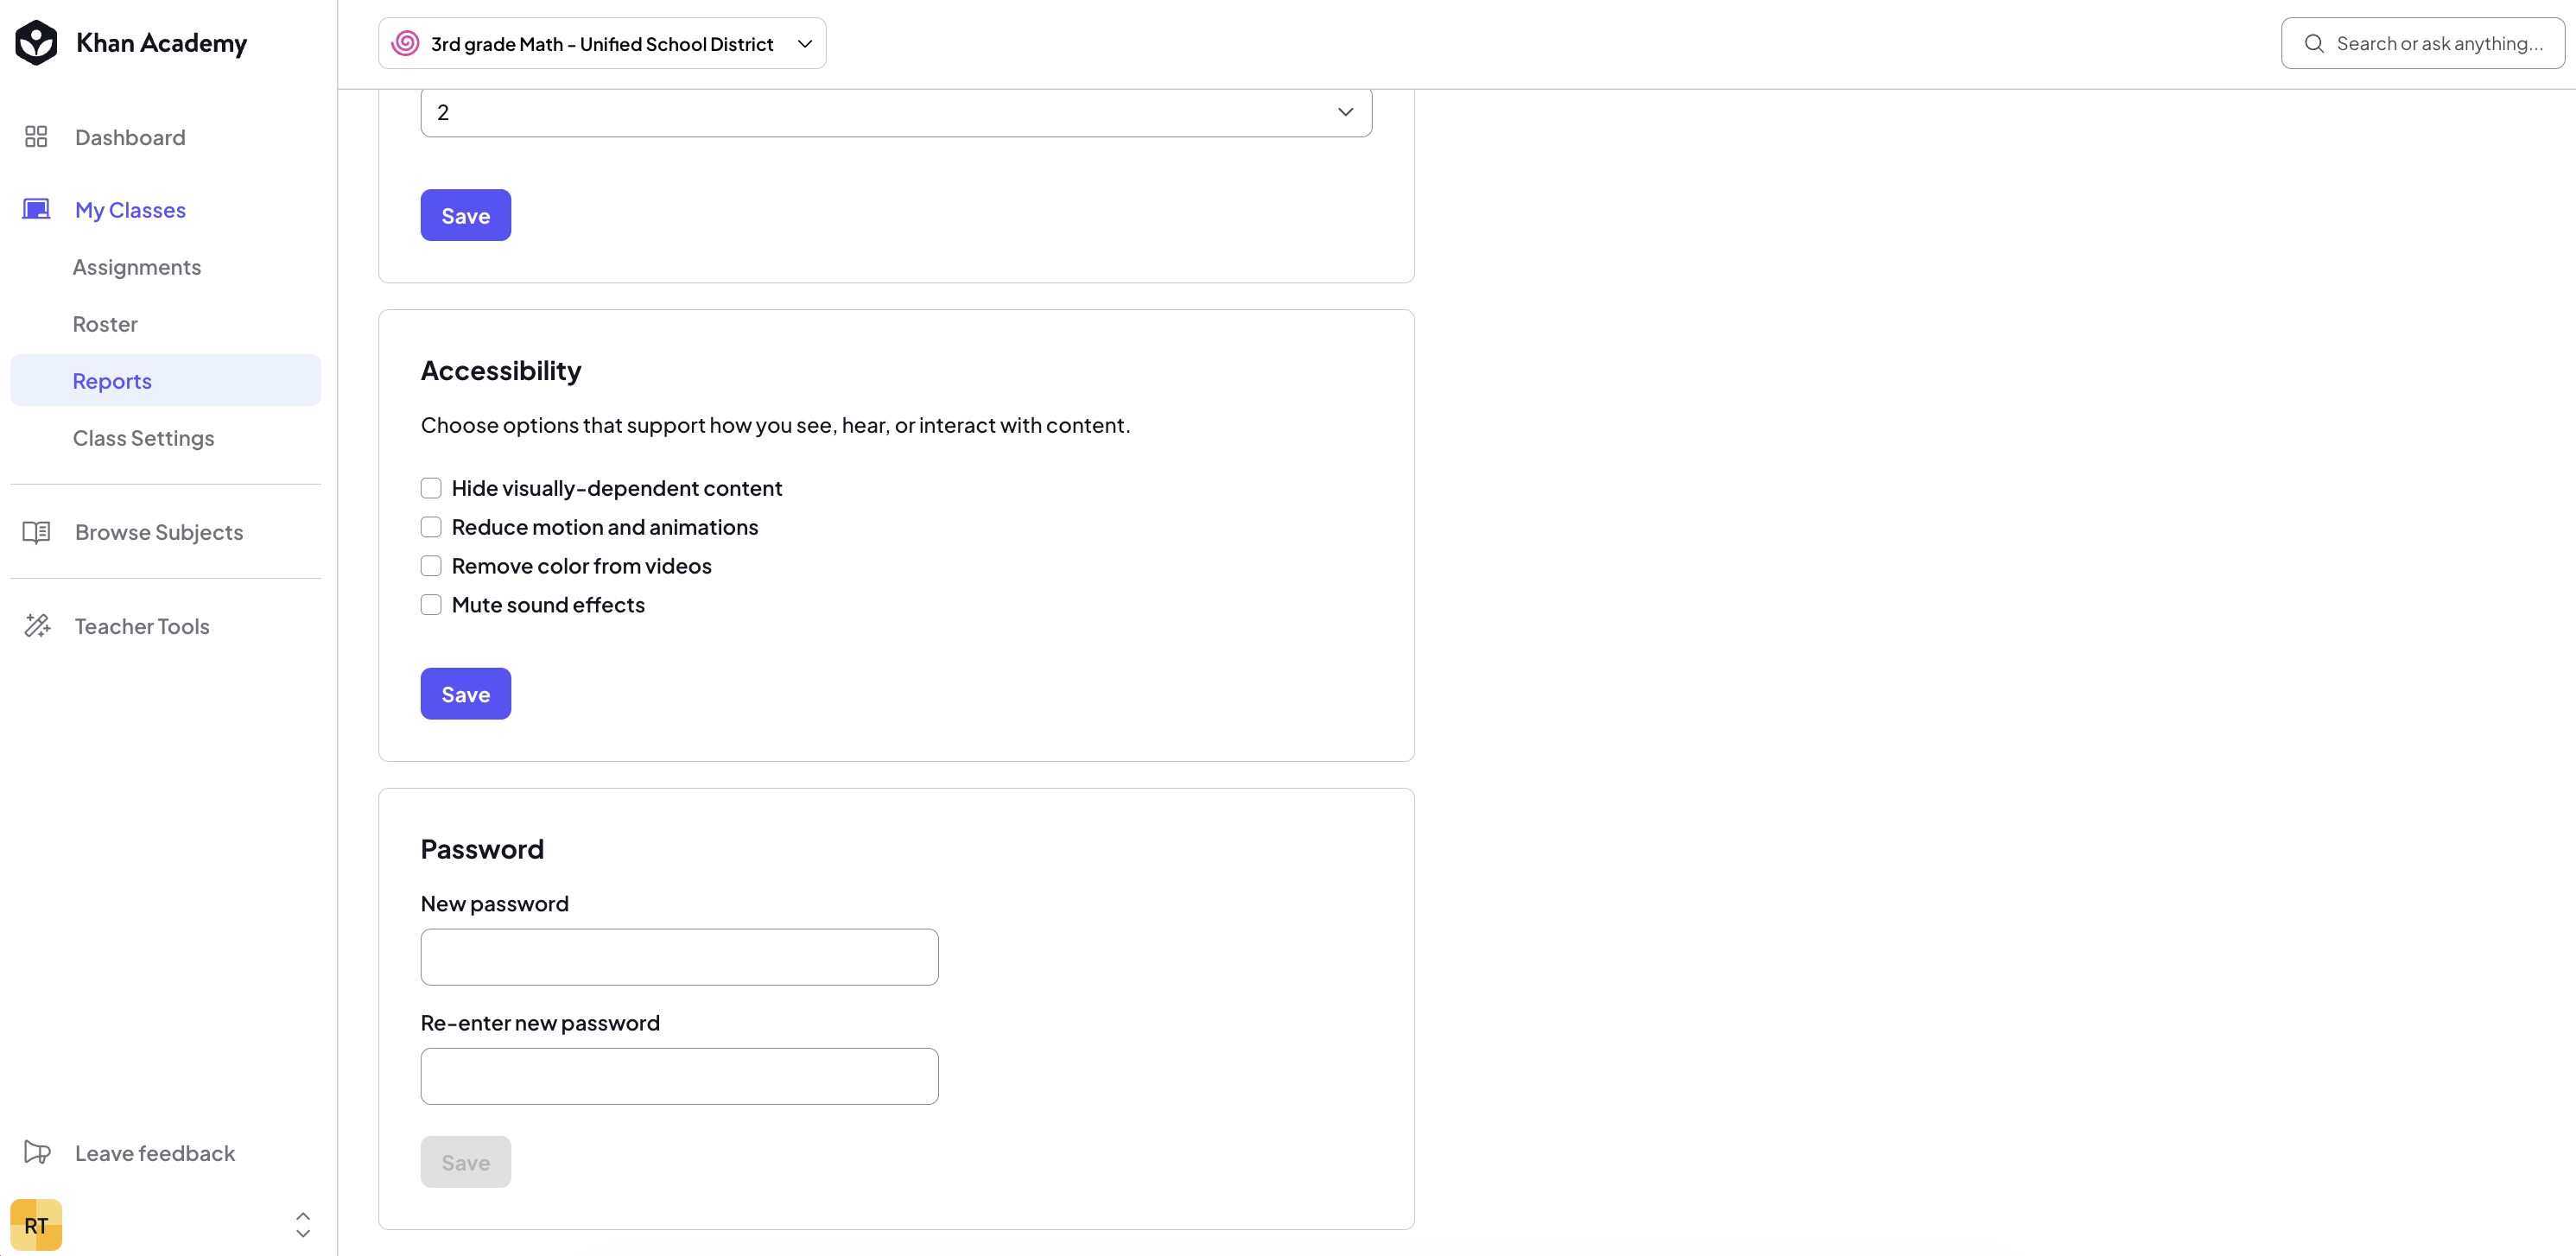Click the RT user avatar
2576x1256 pixels.
point(36,1225)
